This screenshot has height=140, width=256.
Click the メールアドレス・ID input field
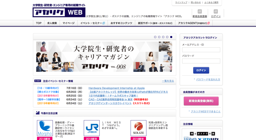(x=201, y=50)
